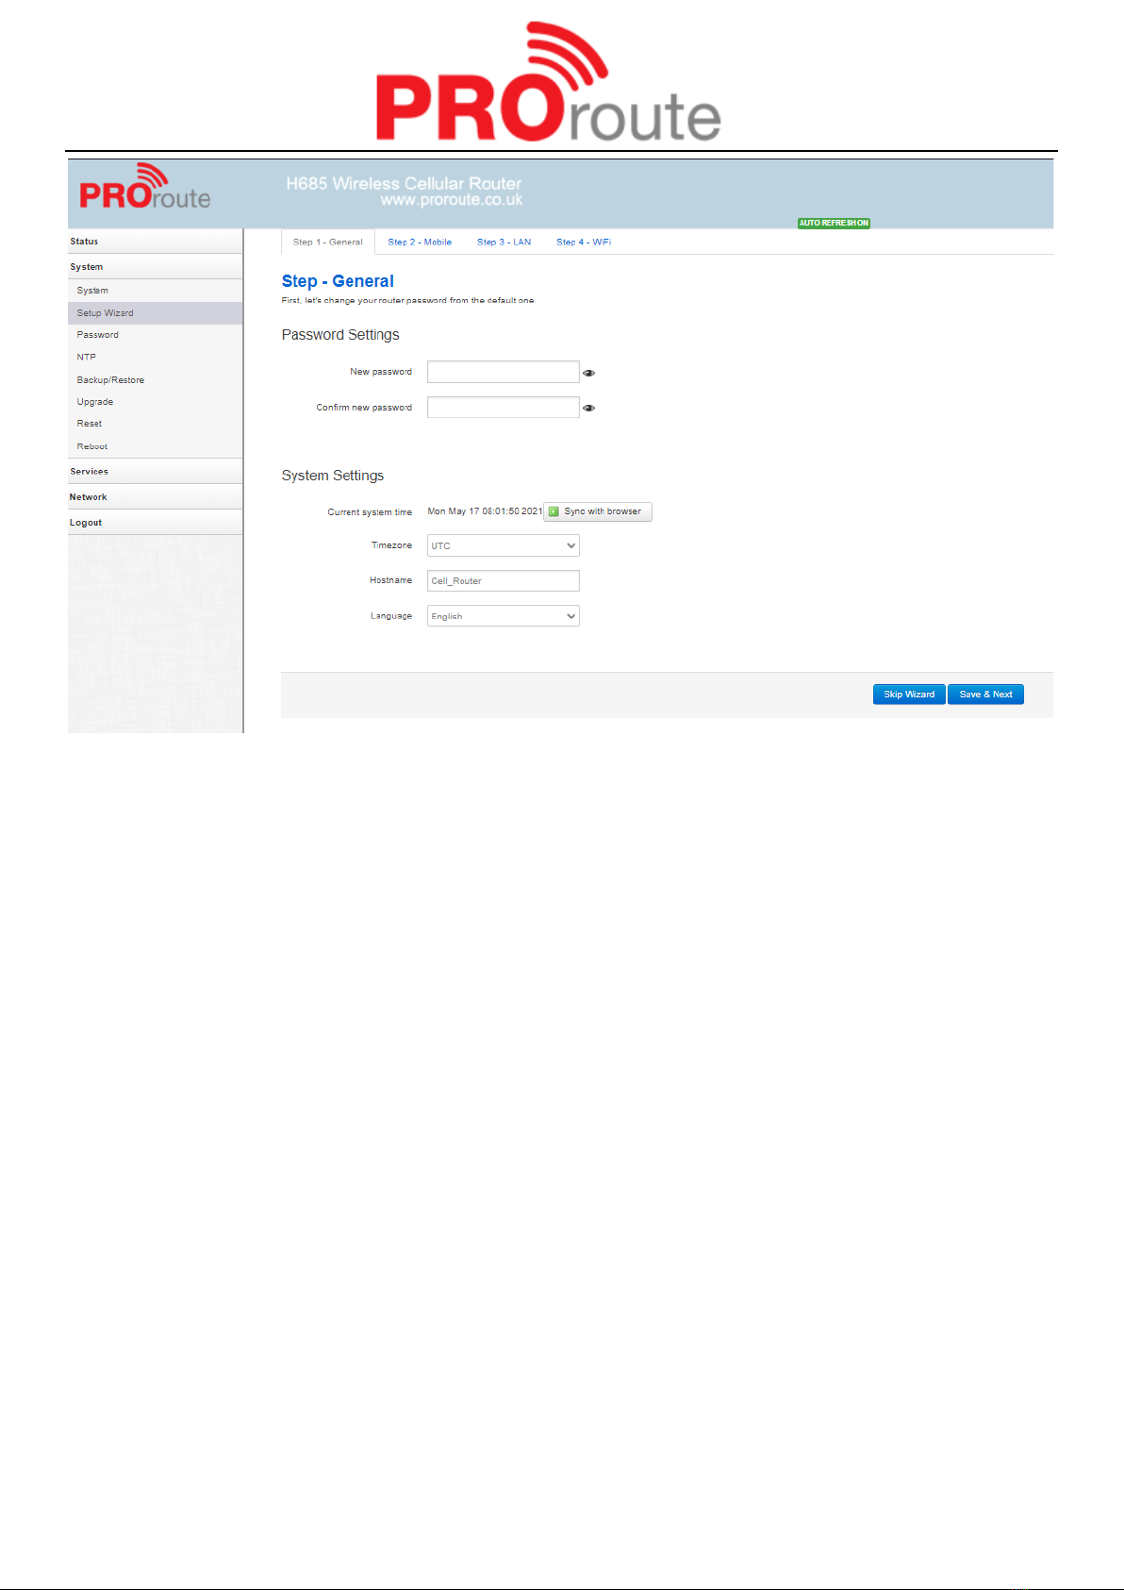Go to the Step 2 - Mobile tab
Viewport: 1124px width, 1590px height.
pyautogui.click(x=420, y=242)
